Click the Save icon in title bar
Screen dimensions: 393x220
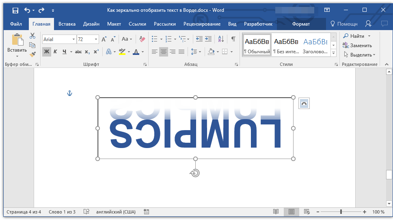(x=15, y=10)
